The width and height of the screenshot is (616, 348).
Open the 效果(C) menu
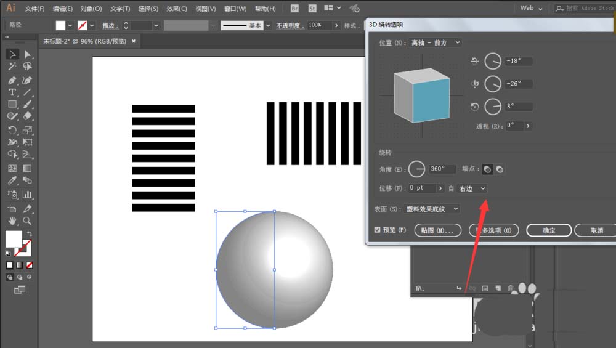tap(177, 9)
